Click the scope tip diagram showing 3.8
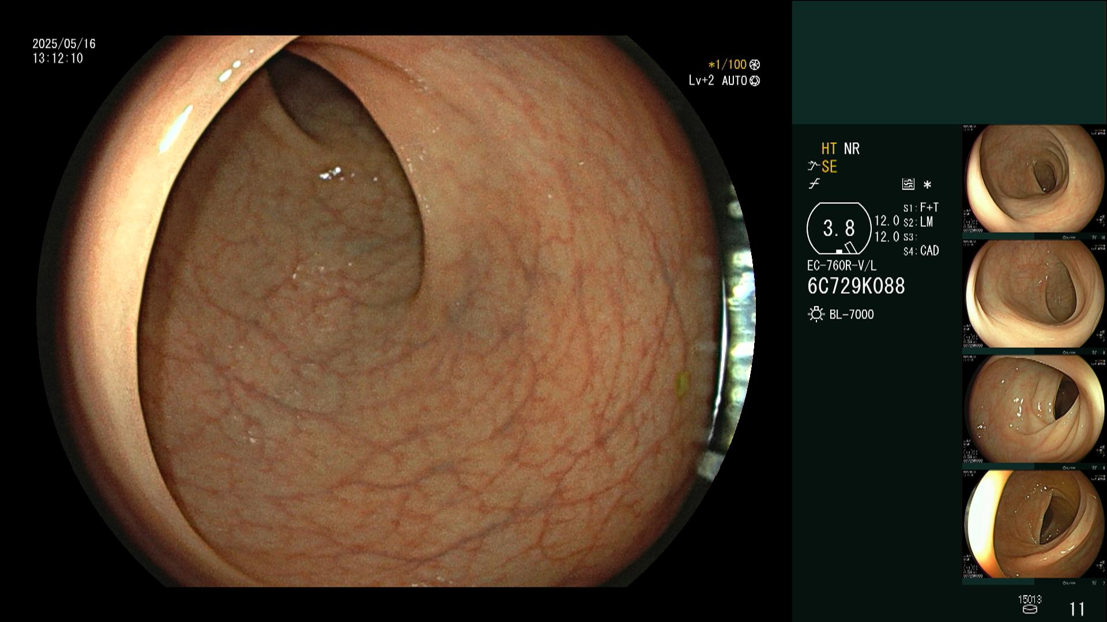Screen dimensions: 1107x622 click(838, 229)
